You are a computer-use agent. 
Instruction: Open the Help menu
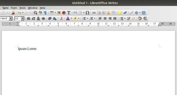pos(43,8)
